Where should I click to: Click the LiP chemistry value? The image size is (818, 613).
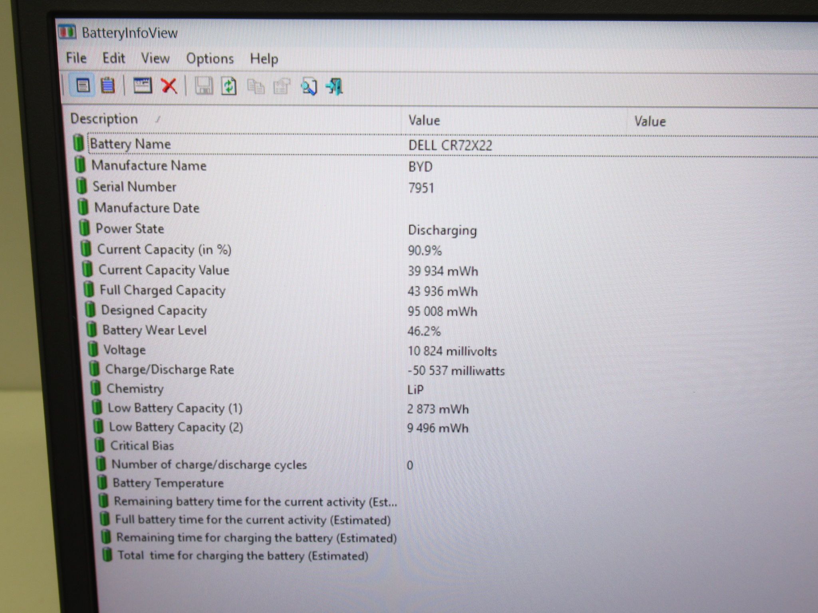click(x=415, y=390)
